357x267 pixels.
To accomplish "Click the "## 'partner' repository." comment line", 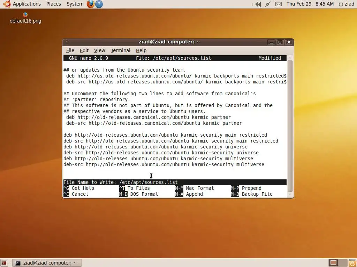I will (x=97, y=99).
